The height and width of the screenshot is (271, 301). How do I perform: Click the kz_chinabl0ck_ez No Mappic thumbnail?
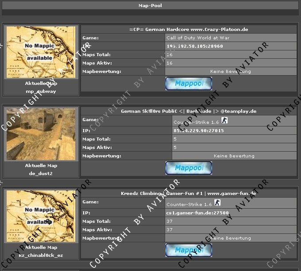[41, 216]
